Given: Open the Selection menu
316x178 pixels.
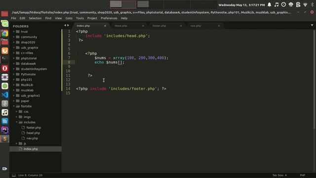Looking at the screenshot, I should (x=35, y=18).
